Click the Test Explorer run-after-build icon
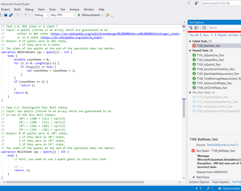241x191 pixels. pyautogui.click(x=191, y=28)
